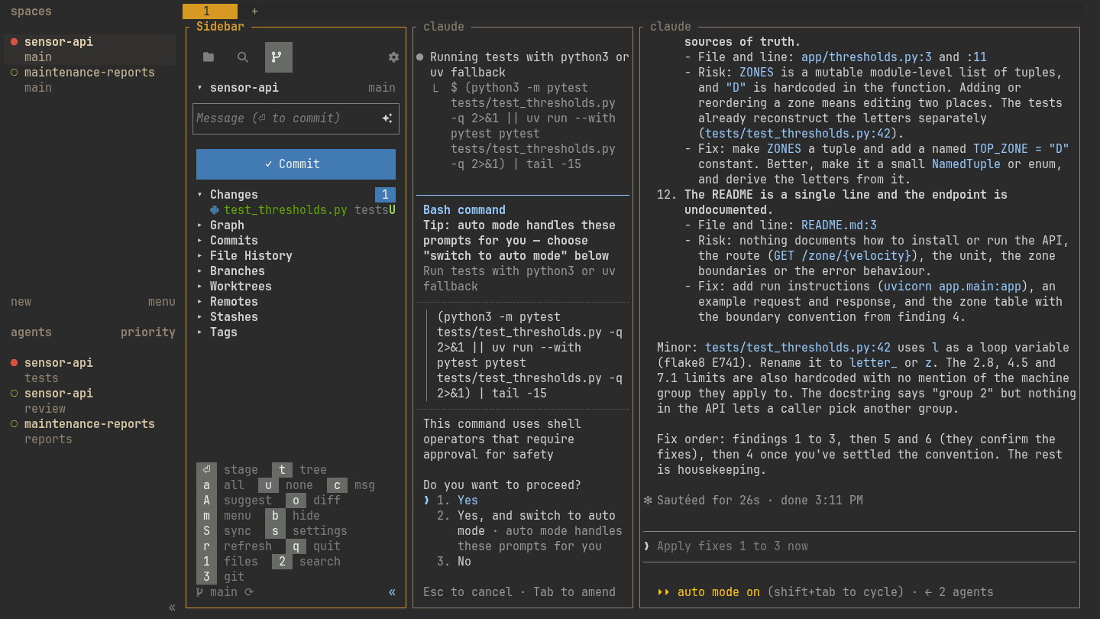Add a new tab with plus
The height and width of the screenshot is (619, 1100).
tap(254, 11)
